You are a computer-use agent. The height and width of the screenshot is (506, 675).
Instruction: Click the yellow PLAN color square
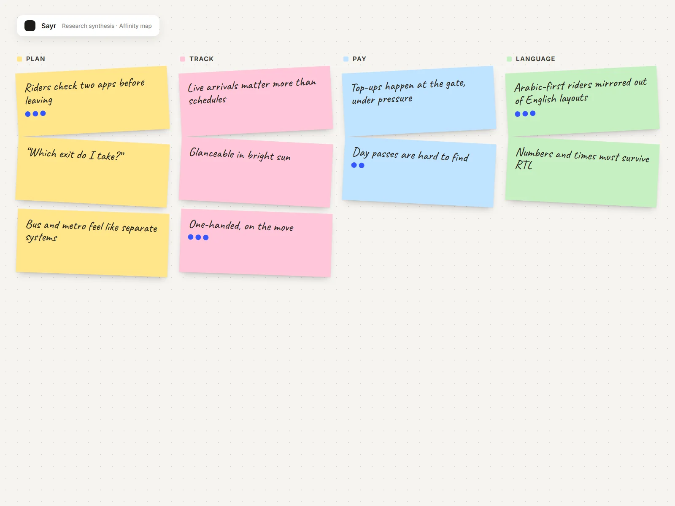[x=19, y=59]
